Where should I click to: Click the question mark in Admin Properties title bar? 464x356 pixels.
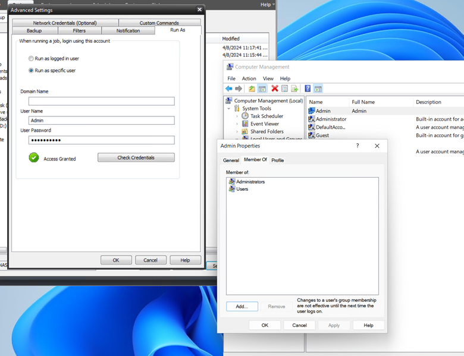click(358, 146)
